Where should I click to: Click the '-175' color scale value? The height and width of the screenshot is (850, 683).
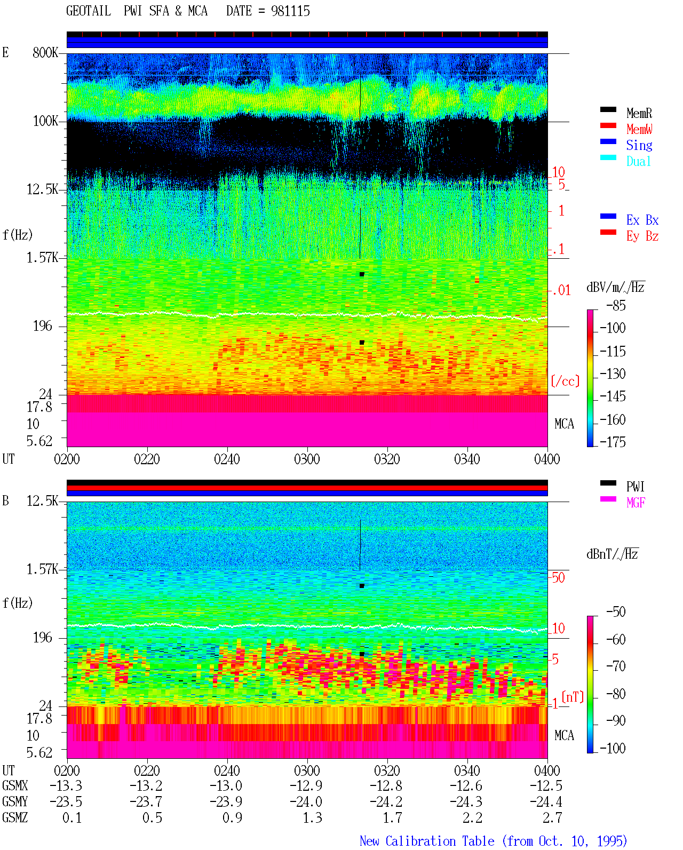click(613, 442)
